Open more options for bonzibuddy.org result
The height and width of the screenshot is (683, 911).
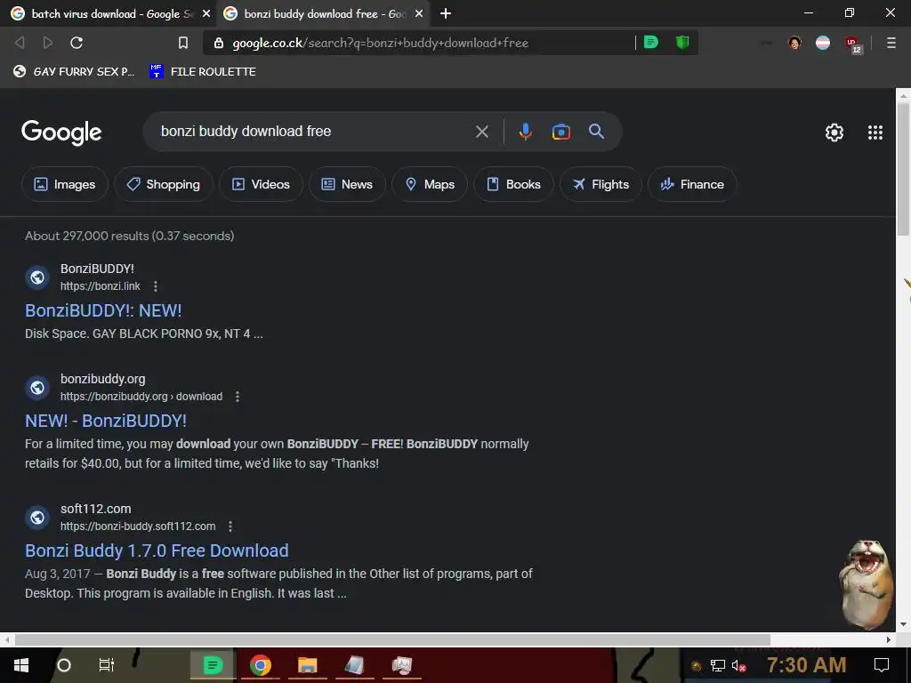pyautogui.click(x=237, y=397)
